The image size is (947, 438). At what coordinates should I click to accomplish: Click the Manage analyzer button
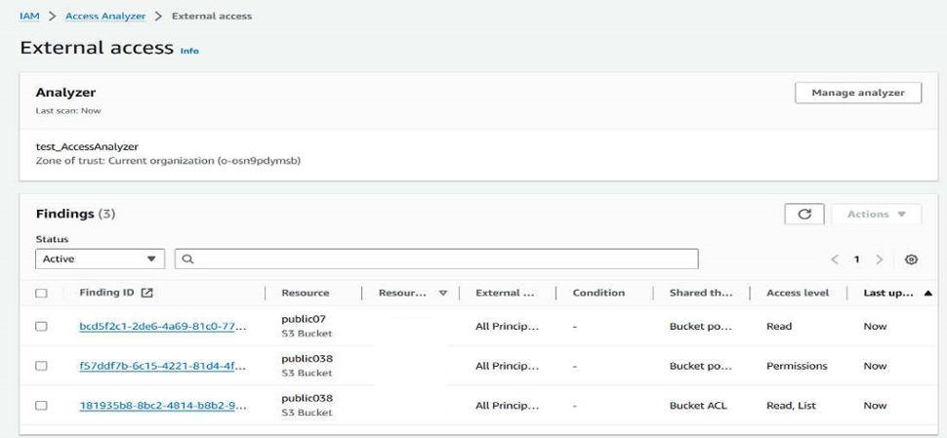pyautogui.click(x=858, y=93)
